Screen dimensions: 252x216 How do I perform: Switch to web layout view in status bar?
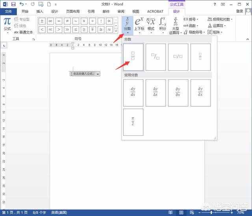point(192,212)
